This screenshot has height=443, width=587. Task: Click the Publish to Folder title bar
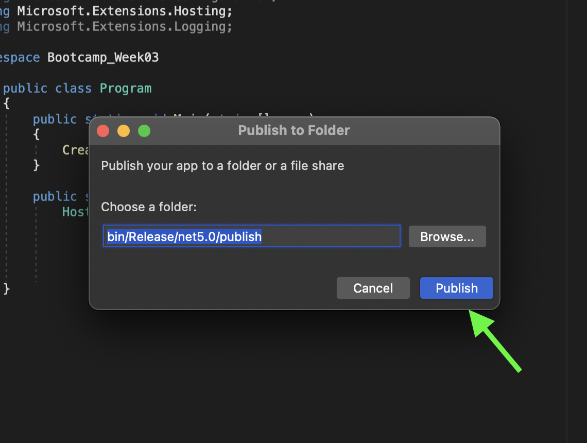(x=294, y=130)
